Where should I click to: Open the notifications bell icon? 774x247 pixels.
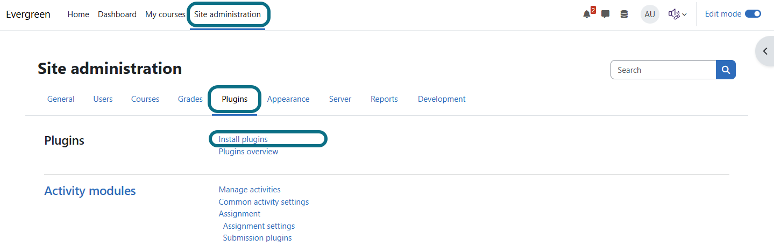(587, 14)
